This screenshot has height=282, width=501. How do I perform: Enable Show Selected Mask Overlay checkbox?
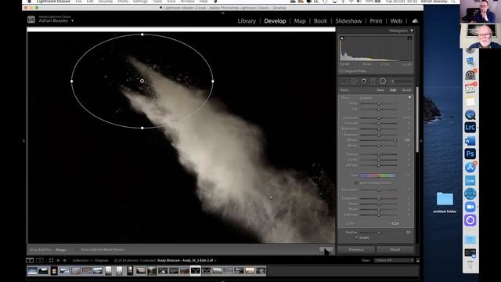coord(77,249)
